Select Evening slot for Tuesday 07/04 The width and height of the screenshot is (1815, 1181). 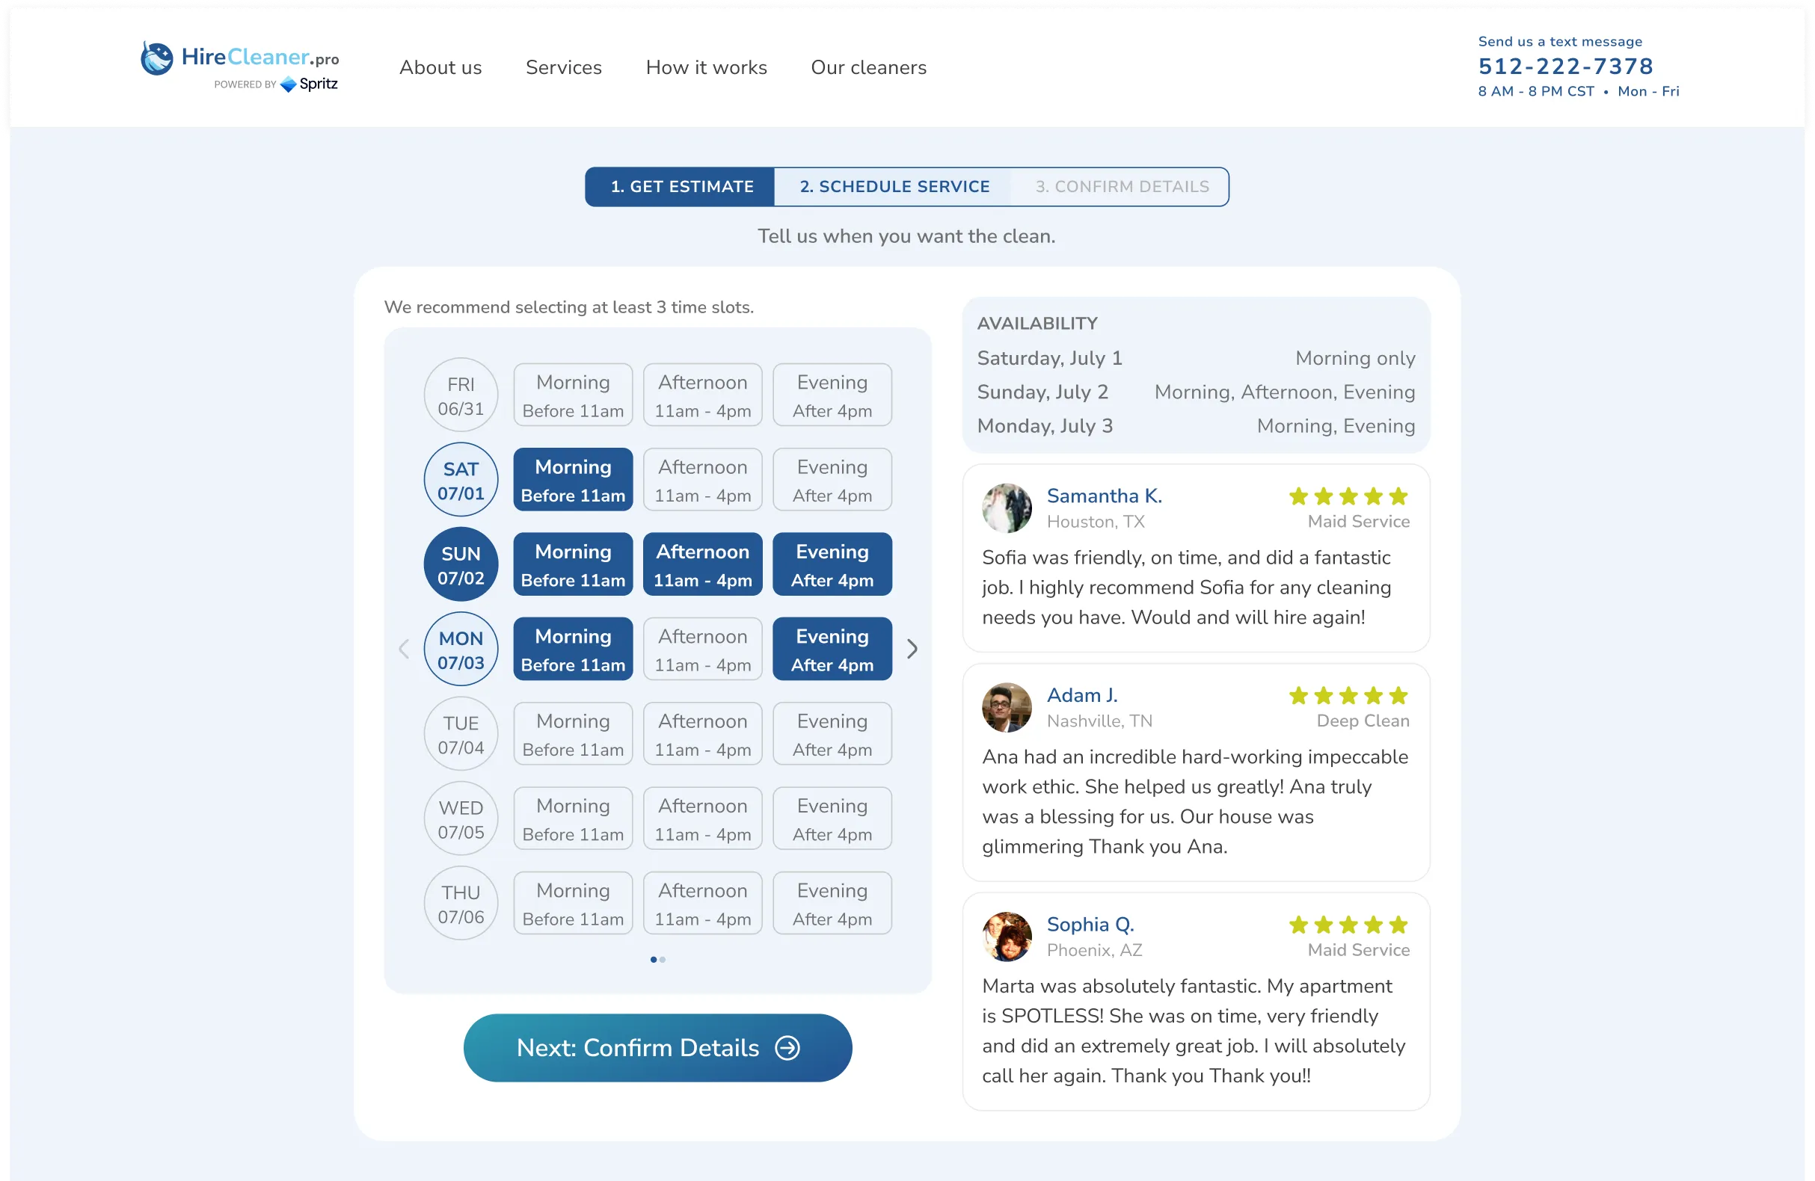click(x=832, y=733)
